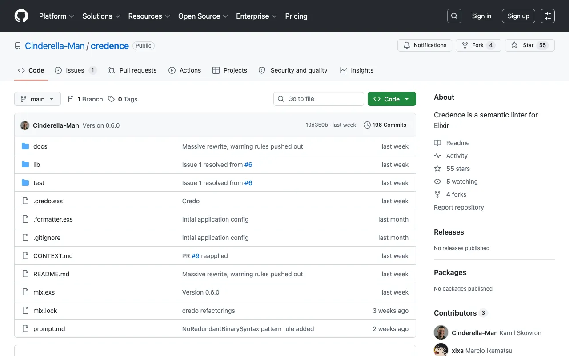This screenshot has width=569, height=356.
Task: Open the Projects tab
Action: (230, 70)
